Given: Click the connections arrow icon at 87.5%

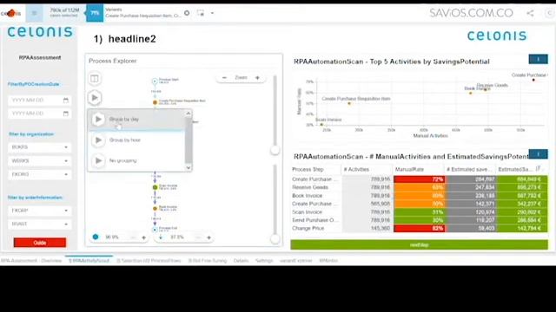Looking at the screenshot, I should [x=161, y=237].
